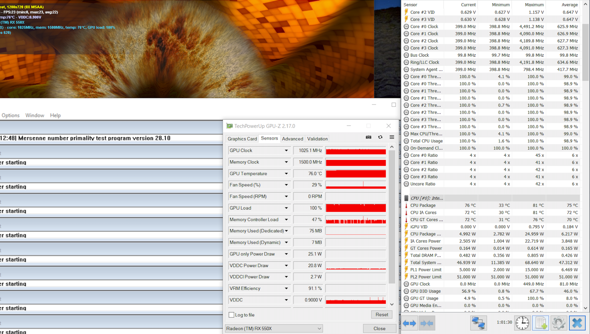
Task: Open HWiNFO settings gear icon
Action: click(558, 323)
